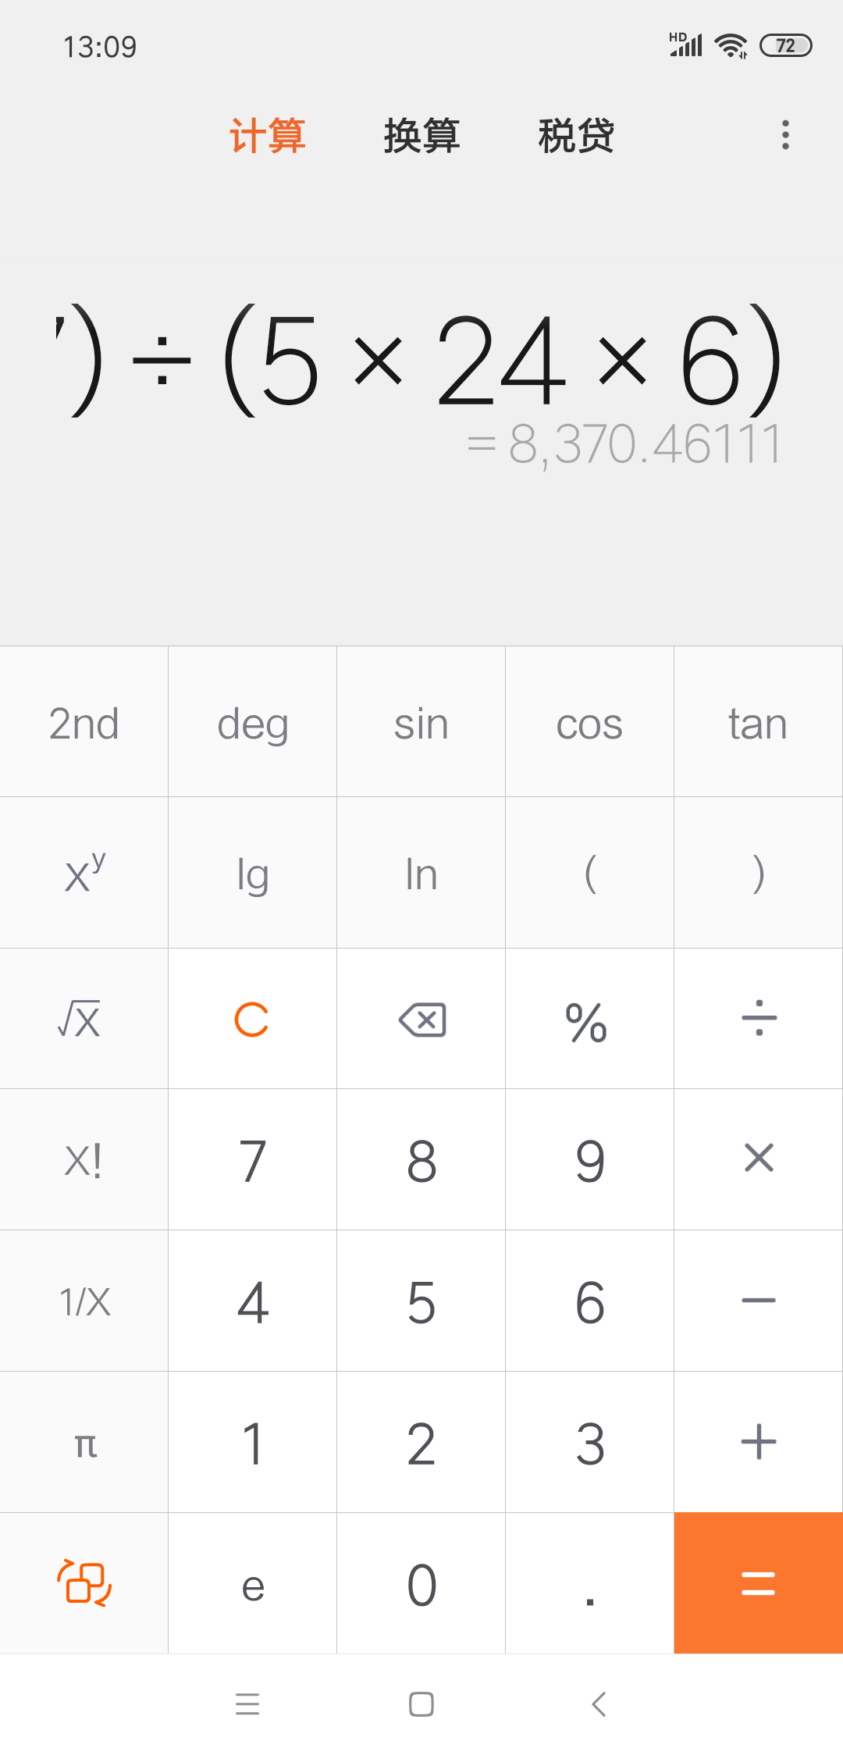Image resolution: width=843 pixels, height=1755 pixels.
Task: Tap the backspace delete icon
Action: [x=421, y=1019]
